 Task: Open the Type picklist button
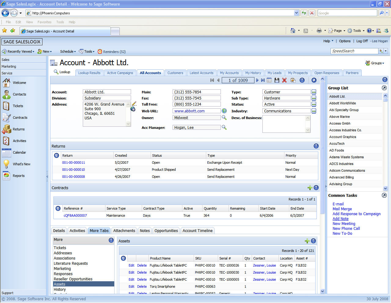[314, 92]
